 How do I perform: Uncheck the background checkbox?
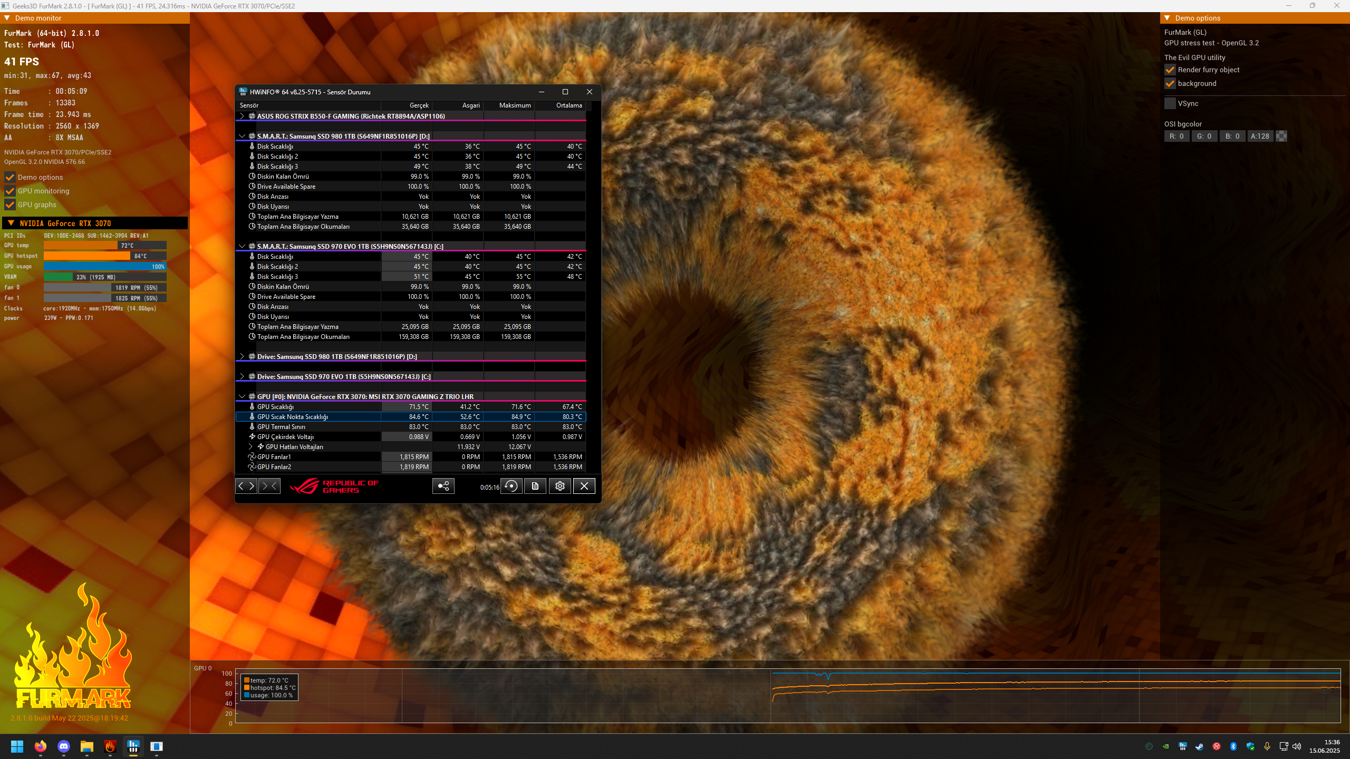[1170, 83]
